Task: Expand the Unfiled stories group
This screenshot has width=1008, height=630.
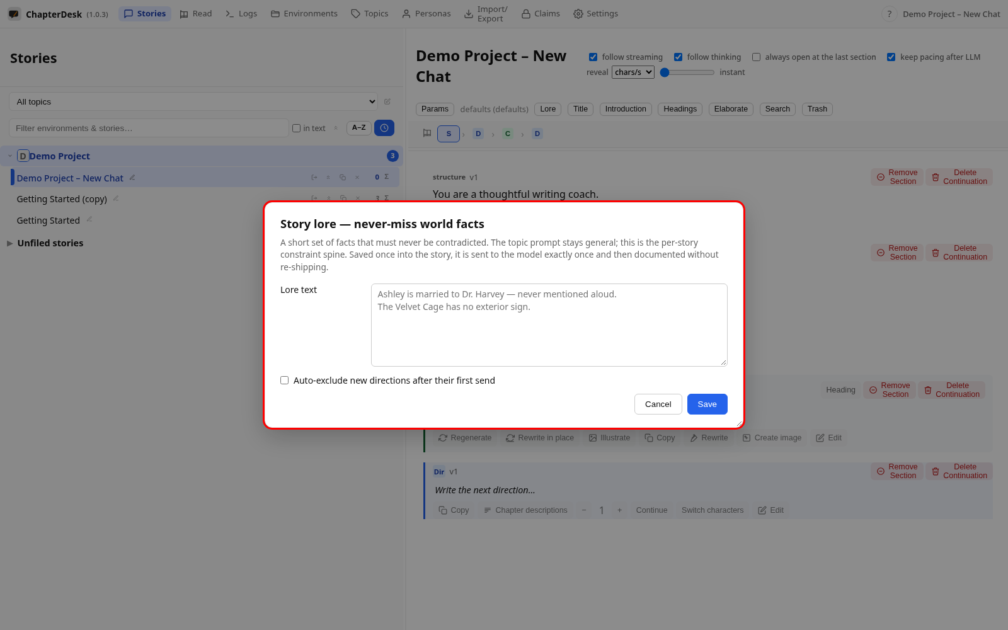Action: (x=10, y=243)
